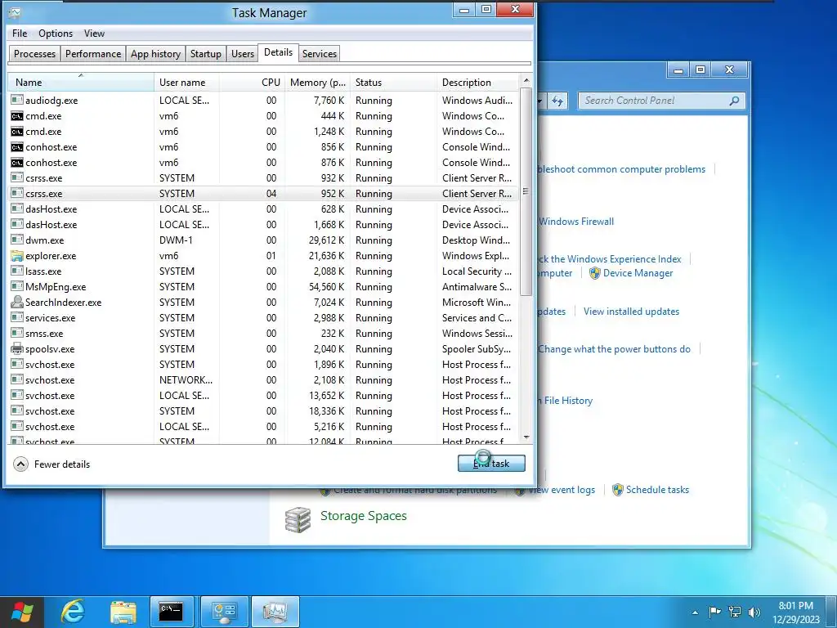Switch to Control Panel taskbar icon
This screenshot has width=837, height=628.
pos(224,612)
